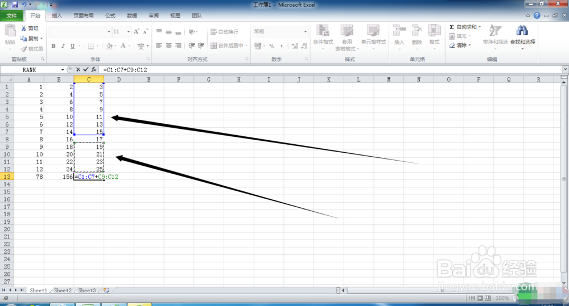Screen dimensions: 569x306
Task: Click the Paste icon in clipboard group
Action: [x=10, y=31]
